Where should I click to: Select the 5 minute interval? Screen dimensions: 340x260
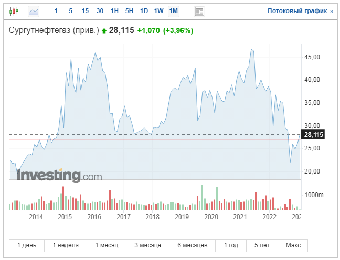pyautogui.click(x=71, y=10)
